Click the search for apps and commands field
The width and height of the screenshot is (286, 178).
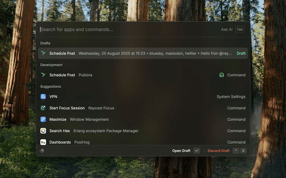pyautogui.click(x=125, y=29)
